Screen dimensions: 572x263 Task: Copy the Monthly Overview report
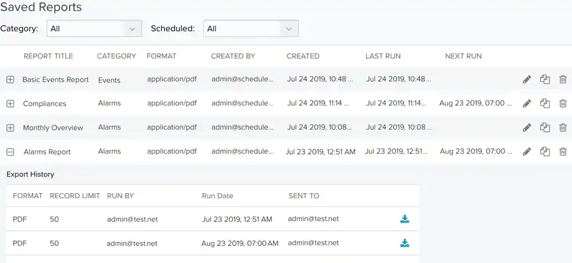pyautogui.click(x=545, y=127)
